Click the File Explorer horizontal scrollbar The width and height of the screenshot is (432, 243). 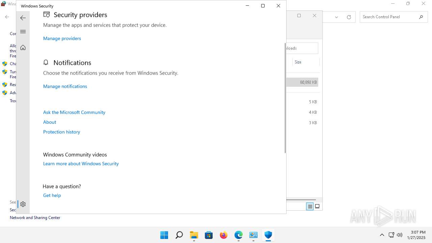301,200
